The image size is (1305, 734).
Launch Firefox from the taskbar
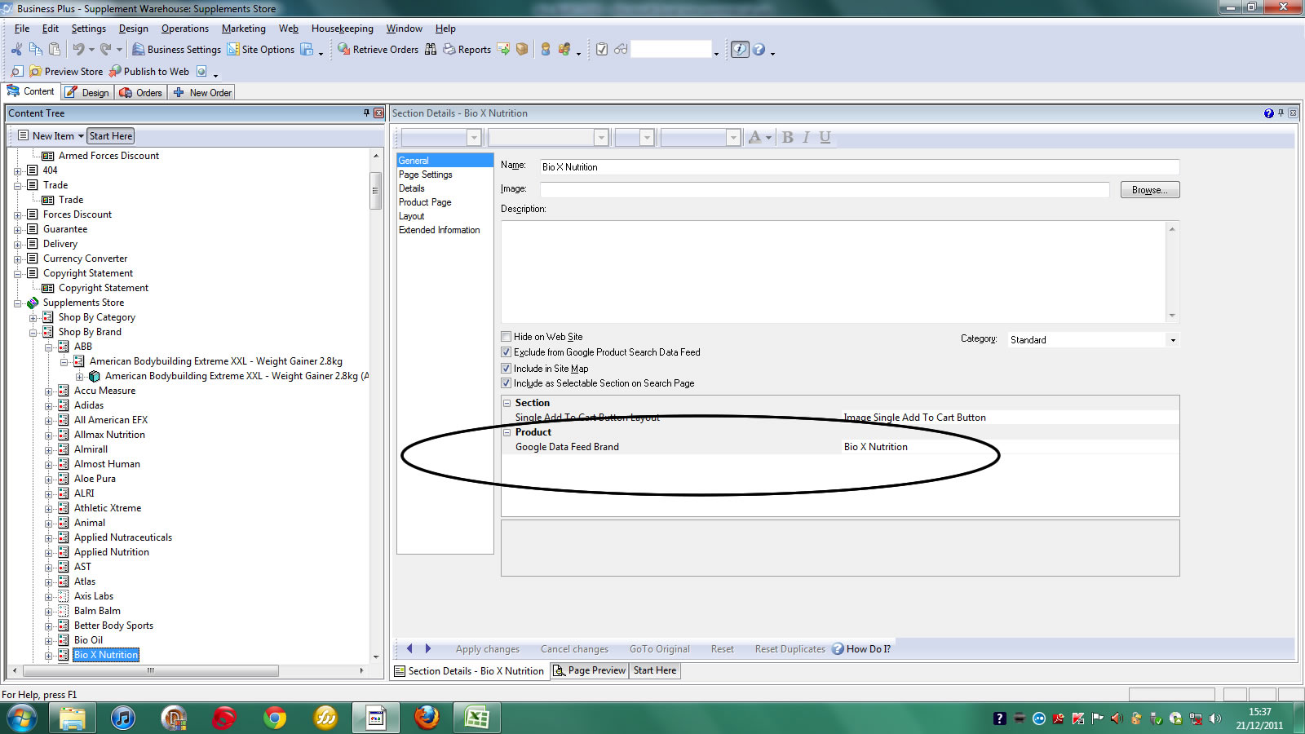coord(427,718)
